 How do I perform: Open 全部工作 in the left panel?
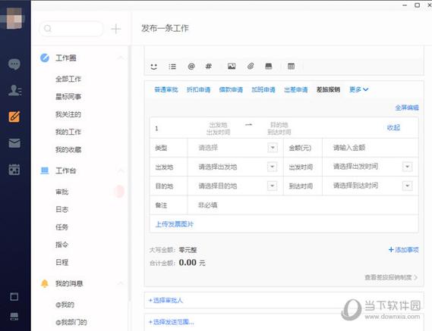tap(68, 80)
